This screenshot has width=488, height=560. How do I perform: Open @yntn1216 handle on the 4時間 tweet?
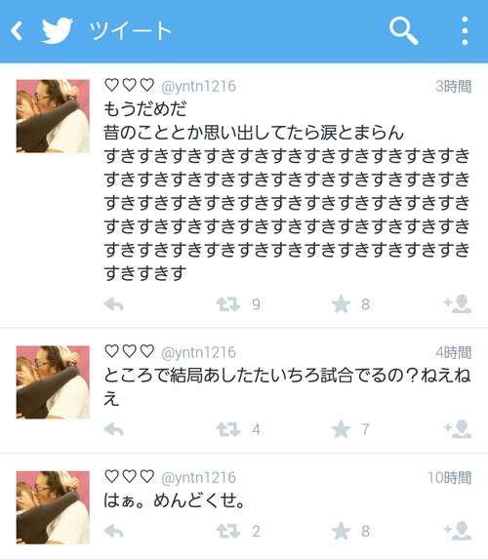199,353
